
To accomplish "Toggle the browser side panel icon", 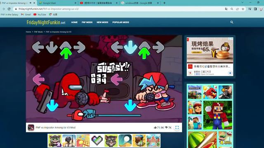I will pos(255,9).
